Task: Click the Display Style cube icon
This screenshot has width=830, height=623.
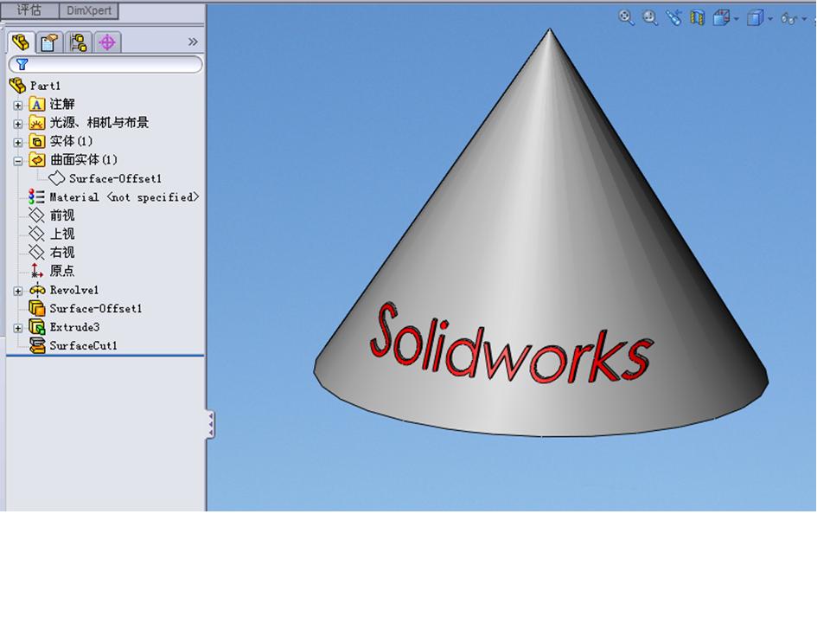Action: click(x=754, y=18)
